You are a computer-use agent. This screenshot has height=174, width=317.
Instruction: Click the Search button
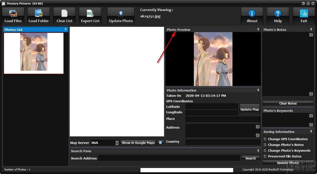pyautogui.click(x=251, y=158)
